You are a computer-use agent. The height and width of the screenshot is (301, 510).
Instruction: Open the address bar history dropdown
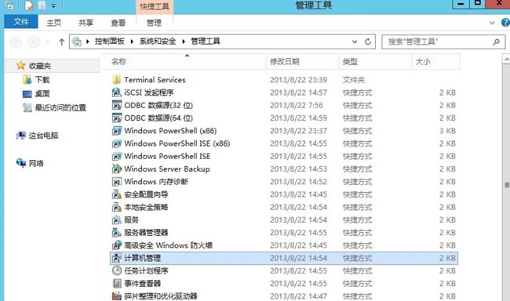(355, 42)
